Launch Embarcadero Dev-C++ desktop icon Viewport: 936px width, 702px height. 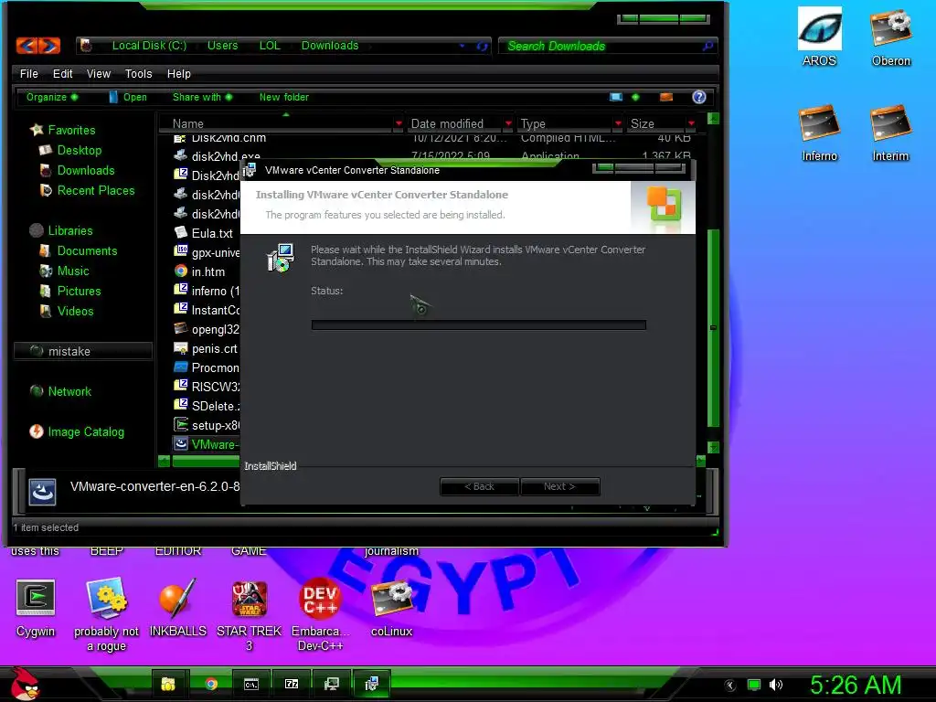point(320,613)
